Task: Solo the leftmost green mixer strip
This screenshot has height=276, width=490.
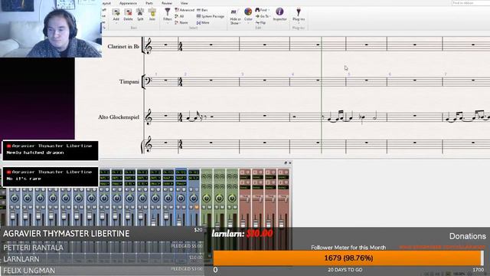Action: (204, 207)
